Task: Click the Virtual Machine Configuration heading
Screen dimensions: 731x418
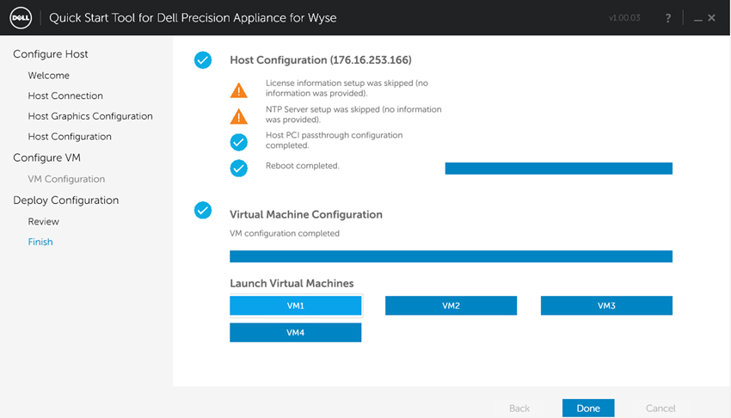Action: tap(306, 215)
